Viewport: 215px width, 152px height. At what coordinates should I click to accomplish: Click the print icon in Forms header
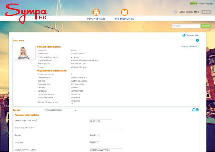click(193, 110)
